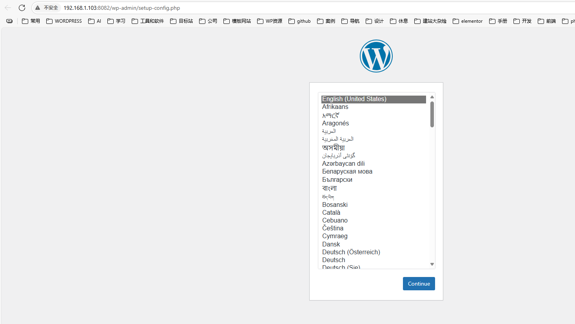Viewport: 575px width, 324px height.
Task: Select the South Azerbaijani گؤنئی آذربایجان option
Action: (x=374, y=156)
